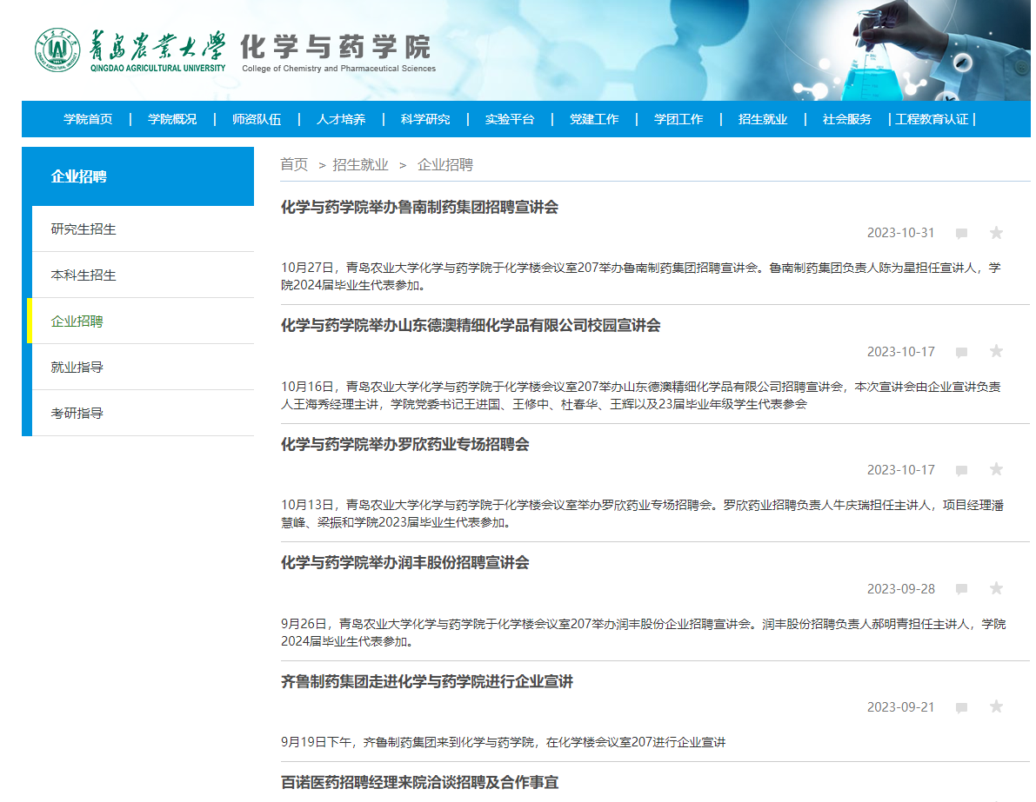The height and width of the screenshot is (802, 1036).
Task: Select 考研指导 in the sidebar
Action: click(x=77, y=414)
